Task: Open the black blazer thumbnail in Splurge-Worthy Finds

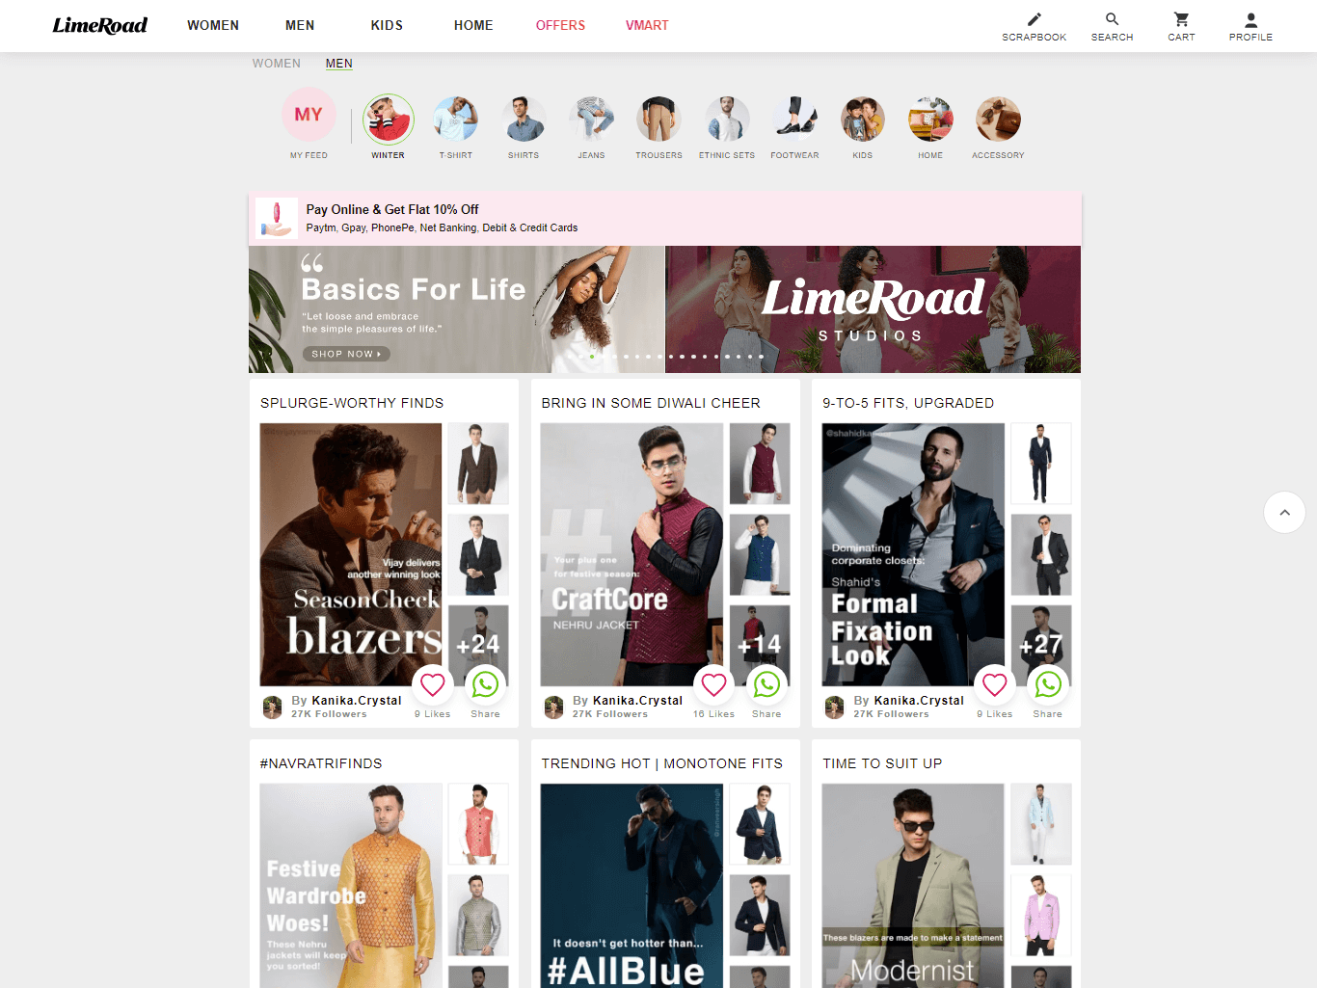Action: tap(478, 554)
